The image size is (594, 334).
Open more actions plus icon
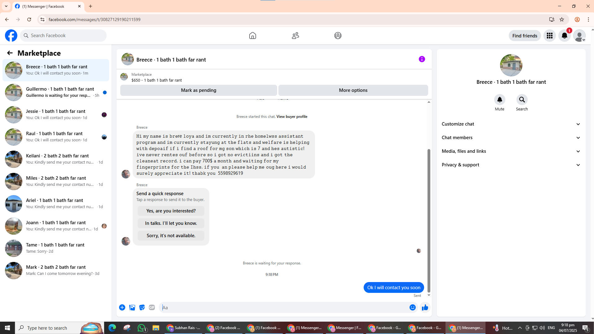pos(122,307)
